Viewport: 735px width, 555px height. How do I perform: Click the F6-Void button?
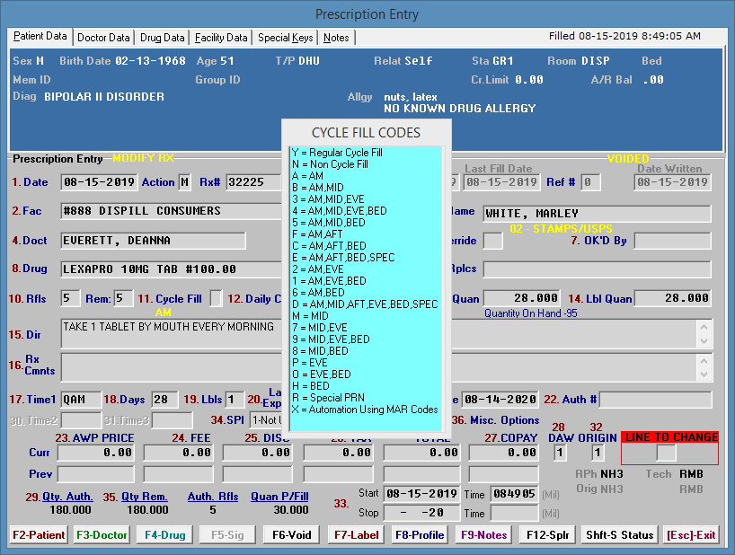[x=293, y=534]
